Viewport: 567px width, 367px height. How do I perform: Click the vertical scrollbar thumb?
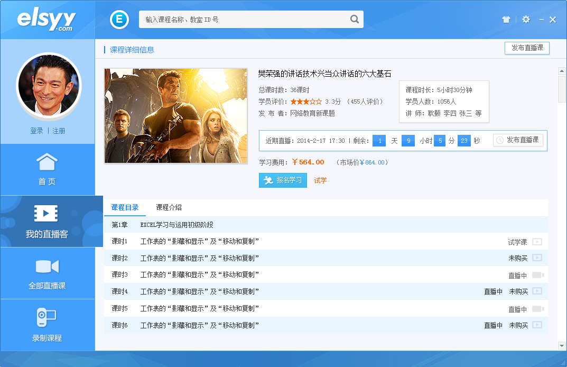tap(562, 89)
